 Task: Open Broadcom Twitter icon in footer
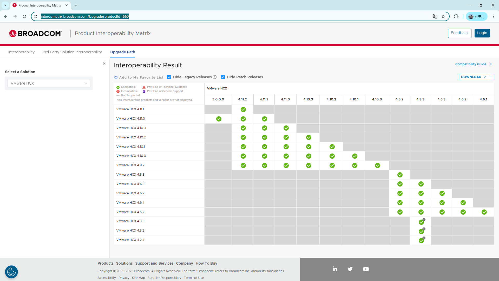click(x=350, y=269)
